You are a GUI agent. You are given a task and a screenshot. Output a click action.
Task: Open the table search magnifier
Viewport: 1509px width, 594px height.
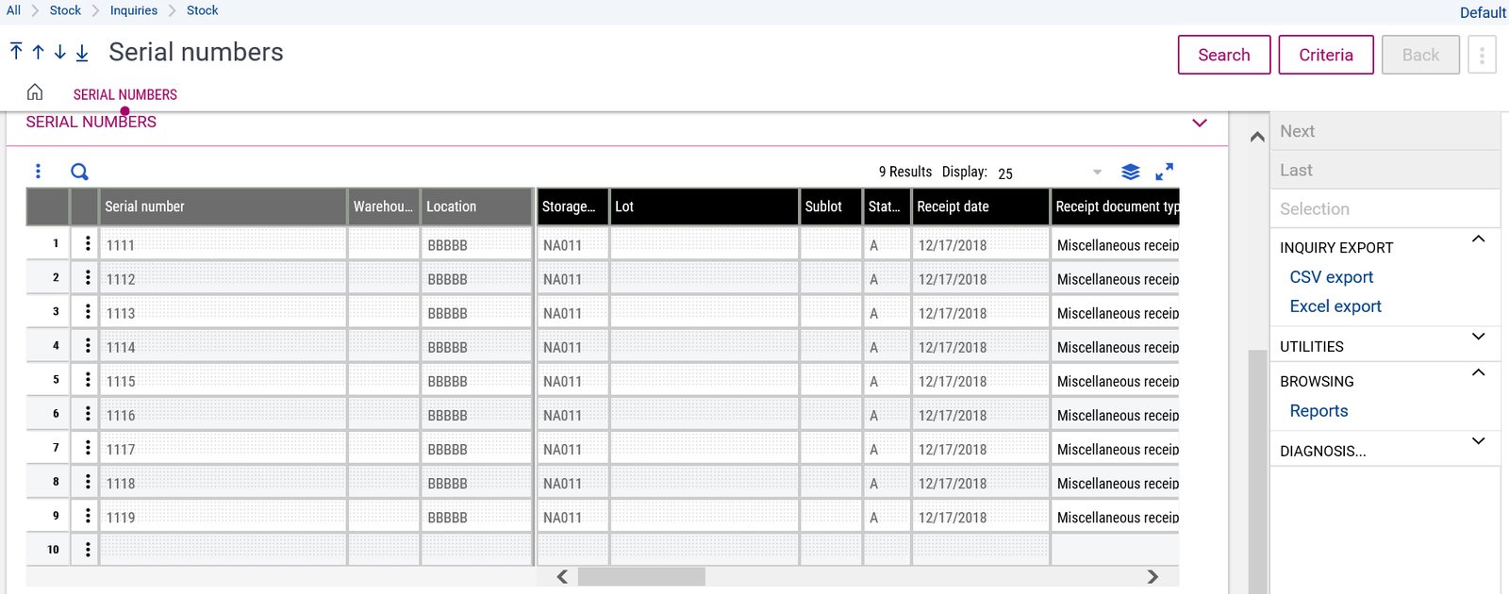(x=79, y=171)
